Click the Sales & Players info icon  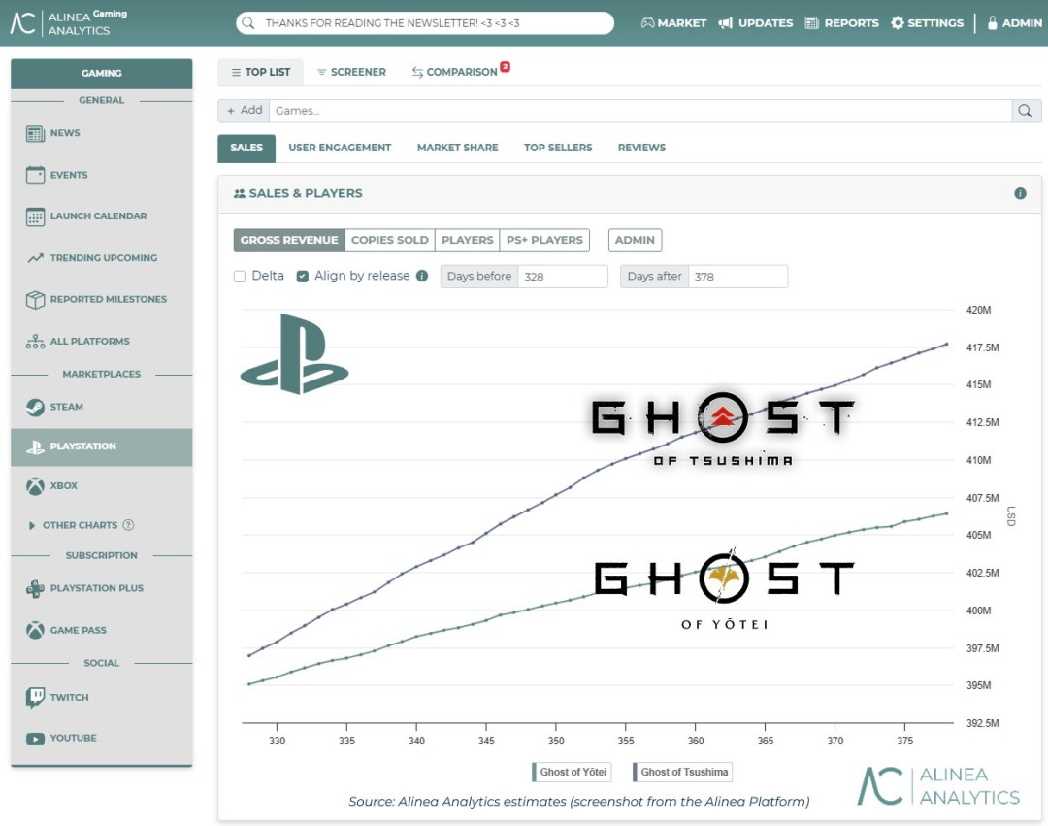click(1020, 193)
